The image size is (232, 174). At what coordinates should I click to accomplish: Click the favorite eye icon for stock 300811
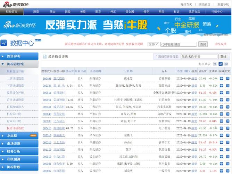coord(221,93)
